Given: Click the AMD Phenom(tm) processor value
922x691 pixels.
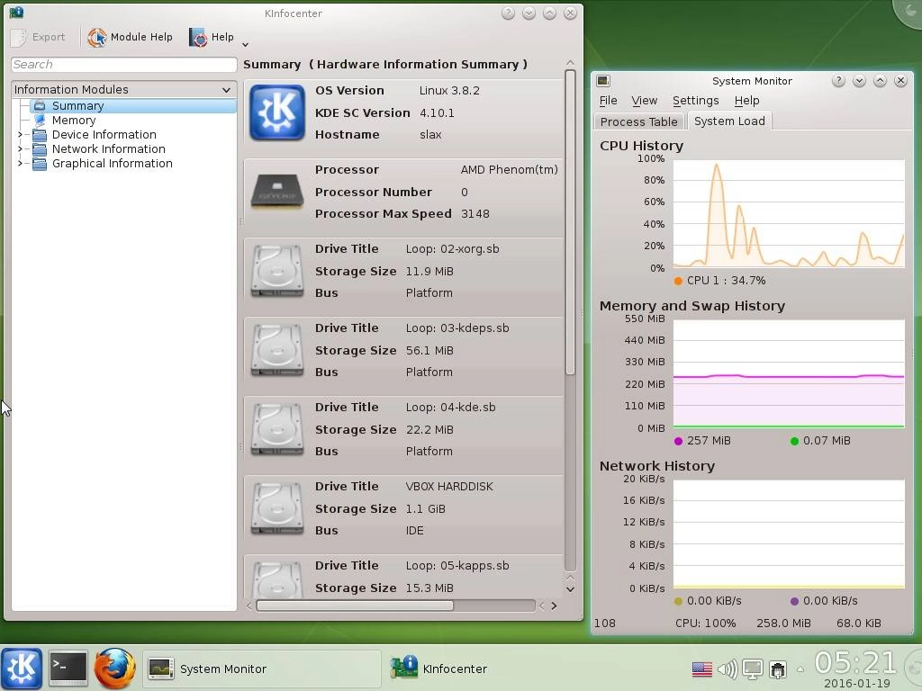Looking at the screenshot, I should coord(510,170).
